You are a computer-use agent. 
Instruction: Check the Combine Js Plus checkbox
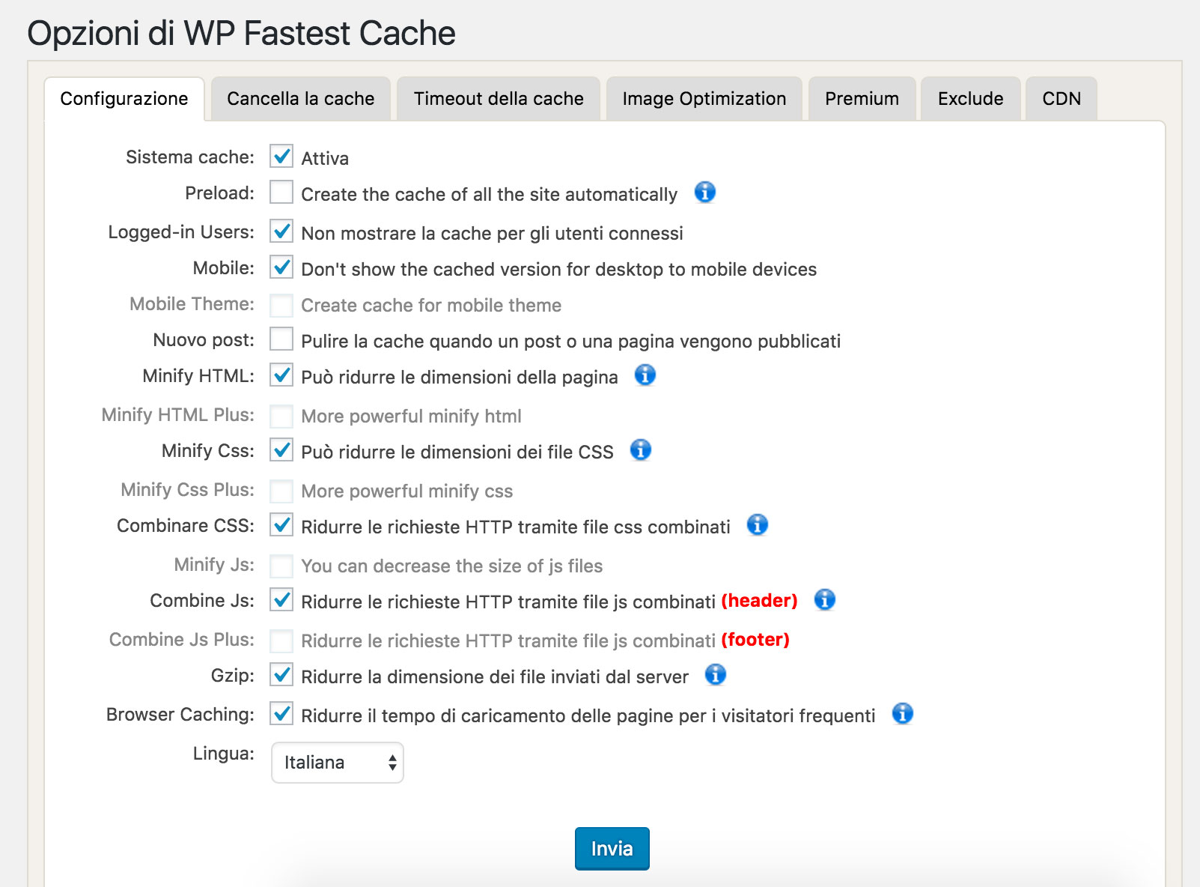pyautogui.click(x=281, y=641)
